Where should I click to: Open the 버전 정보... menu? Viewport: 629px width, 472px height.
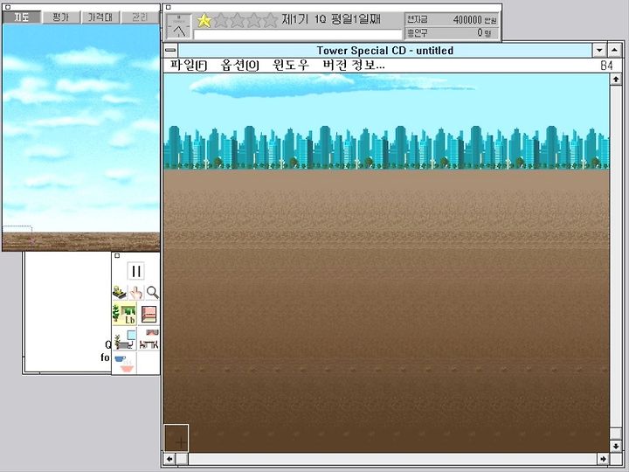click(x=354, y=65)
